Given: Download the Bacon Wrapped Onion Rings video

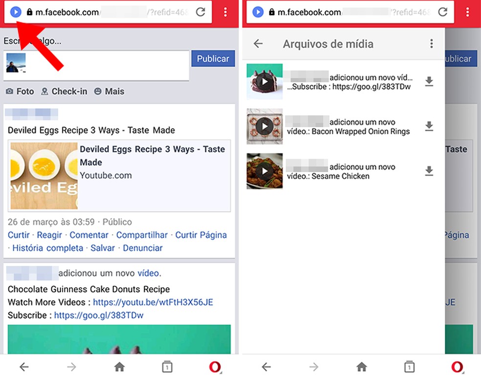Looking at the screenshot, I should tap(429, 126).
